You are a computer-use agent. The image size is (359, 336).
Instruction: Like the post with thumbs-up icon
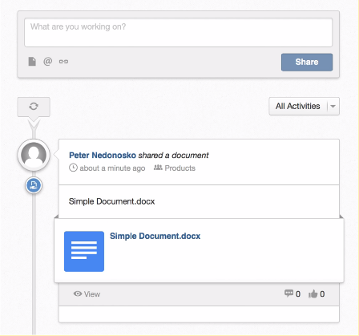point(313,294)
